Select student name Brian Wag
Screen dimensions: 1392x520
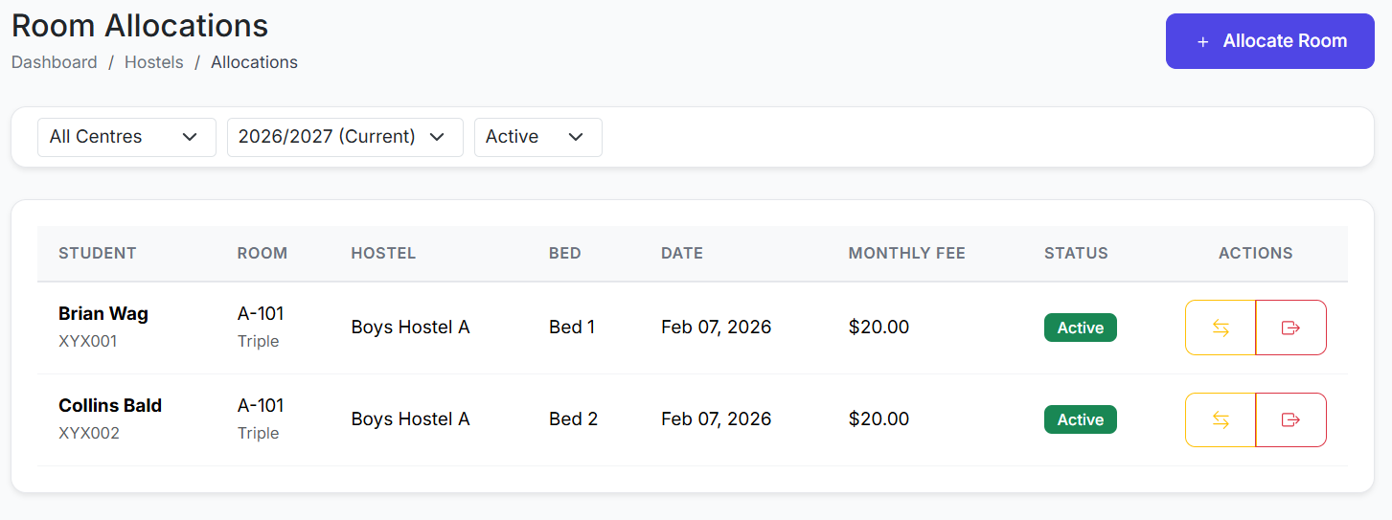click(x=103, y=313)
